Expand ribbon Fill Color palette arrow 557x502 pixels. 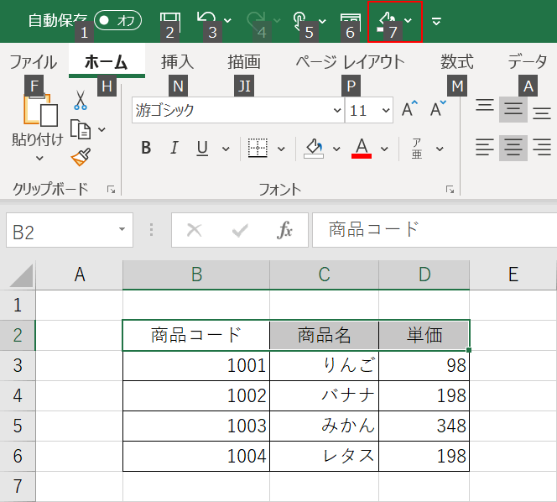tap(336, 149)
